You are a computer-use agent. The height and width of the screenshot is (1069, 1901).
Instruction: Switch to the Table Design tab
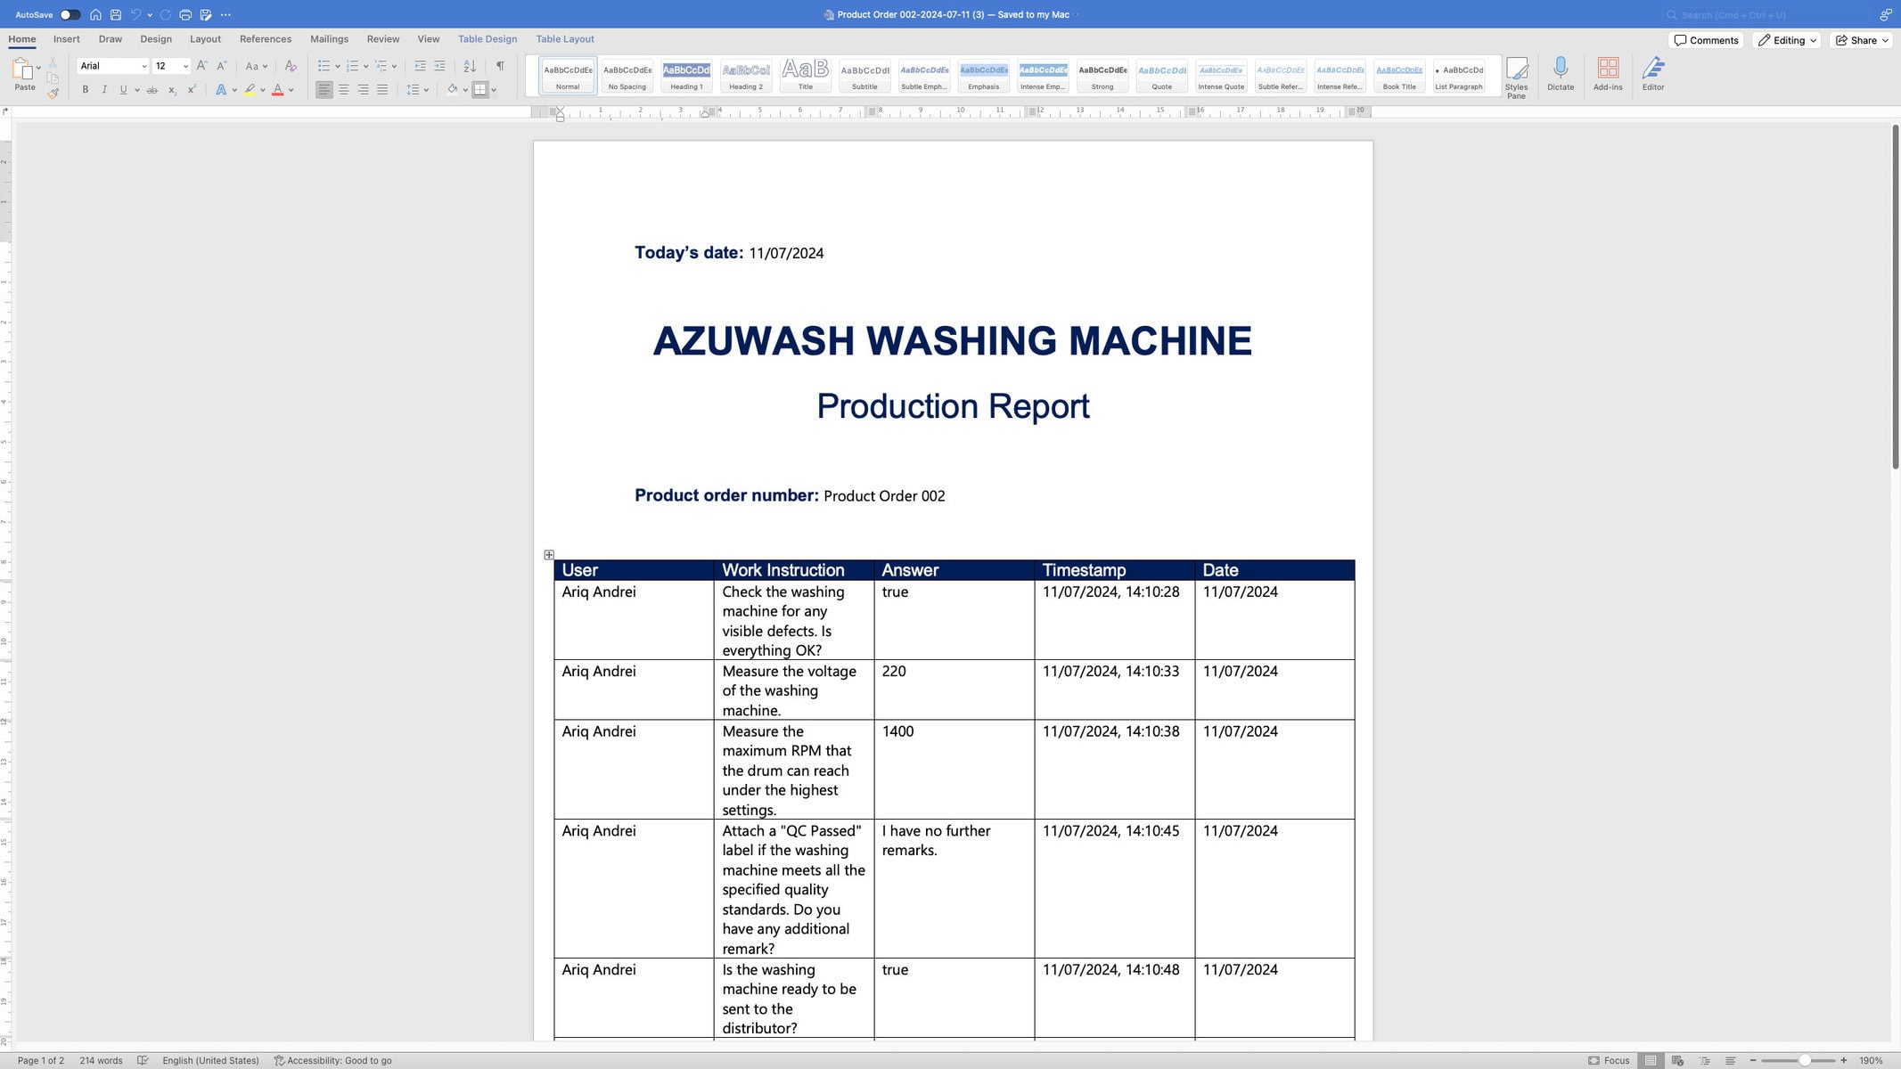click(487, 38)
